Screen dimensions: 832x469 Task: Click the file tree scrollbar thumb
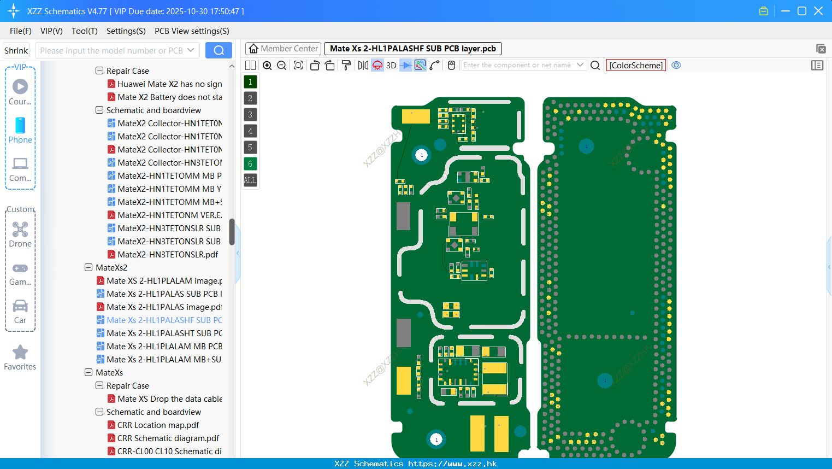(232, 232)
